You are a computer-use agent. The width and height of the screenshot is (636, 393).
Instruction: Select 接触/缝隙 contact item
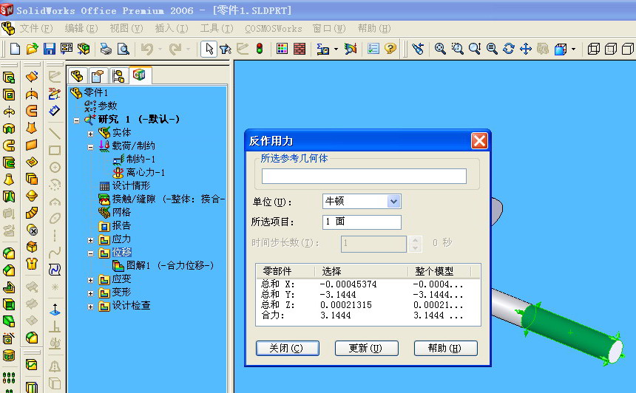[169, 199]
